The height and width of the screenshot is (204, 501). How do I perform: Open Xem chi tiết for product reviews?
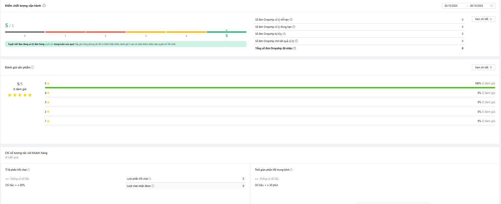point(483,67)
